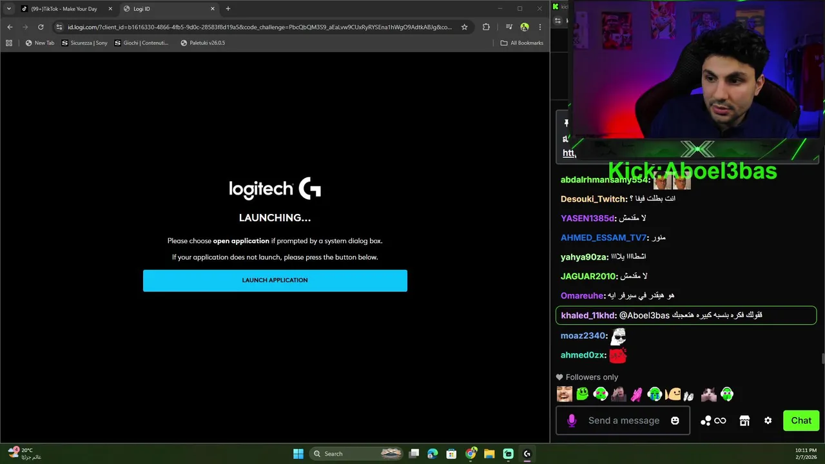Insert the green smiling blob emote
The image size is (825, 464).
coord(583,394)
